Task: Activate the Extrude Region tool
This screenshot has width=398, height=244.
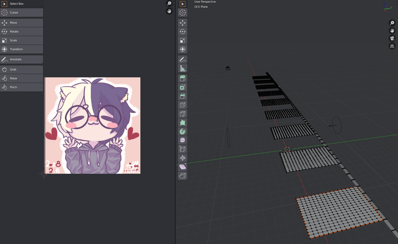Action: [183, 78]
